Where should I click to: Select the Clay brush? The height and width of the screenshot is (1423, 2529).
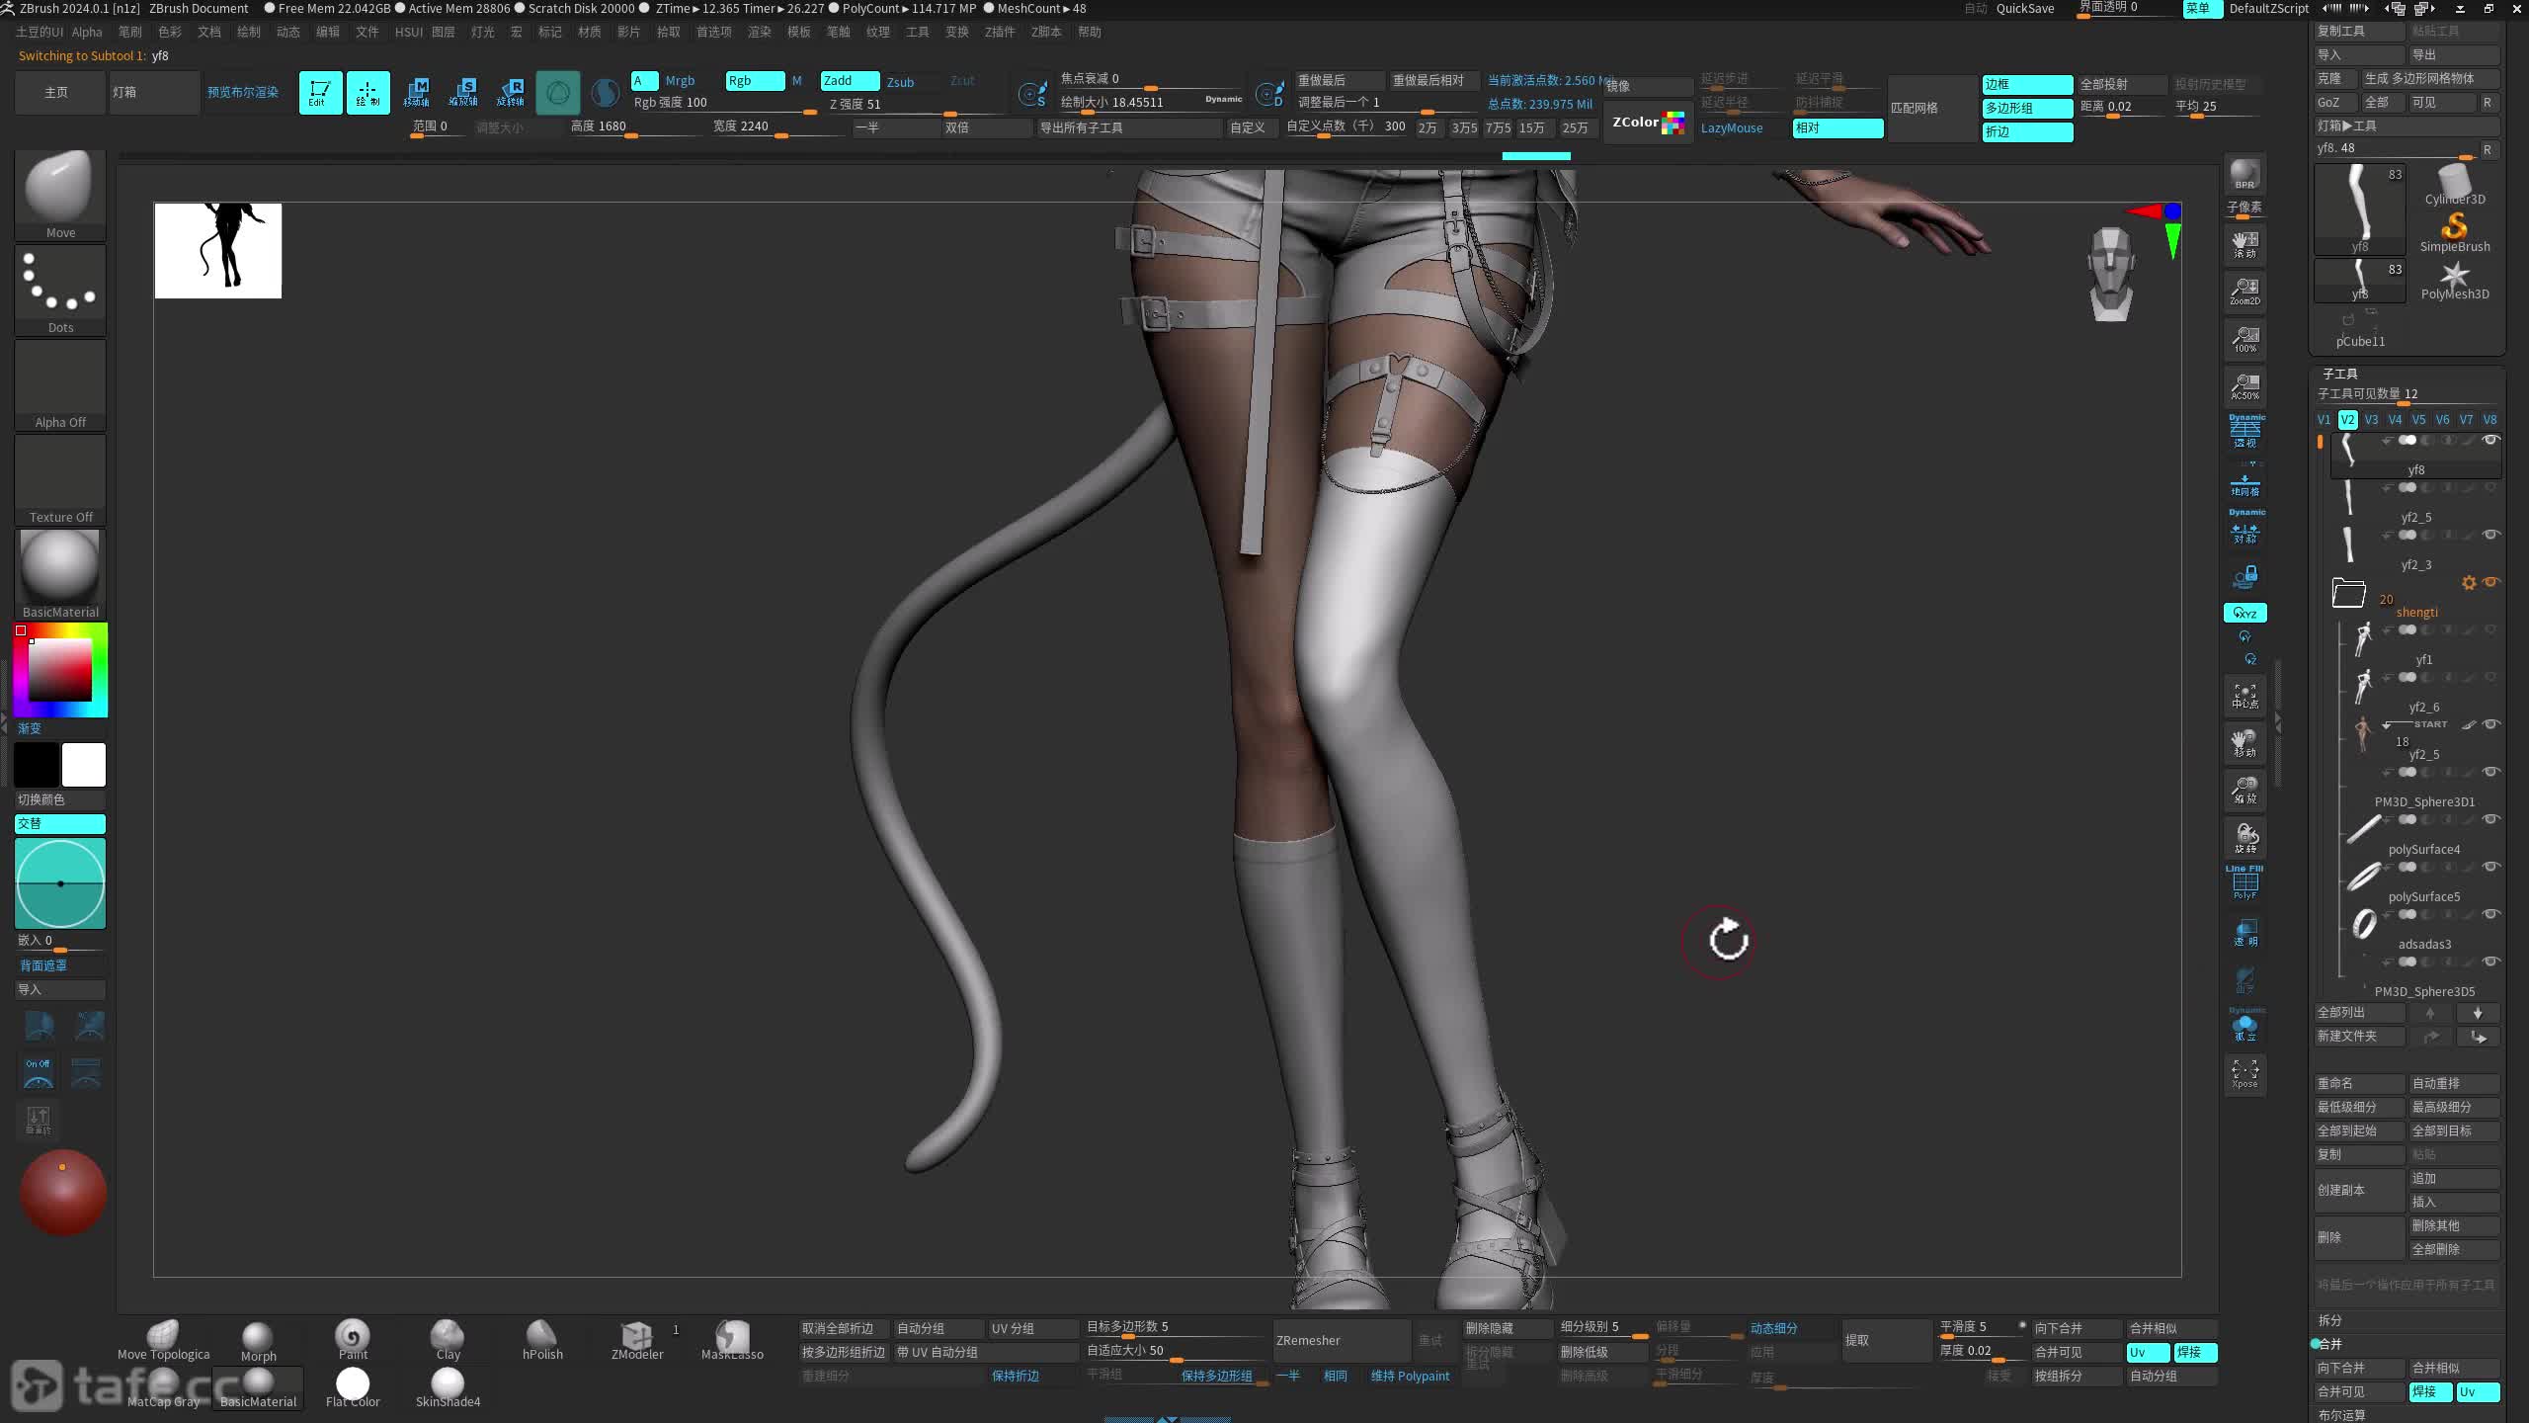point(448,1340)
